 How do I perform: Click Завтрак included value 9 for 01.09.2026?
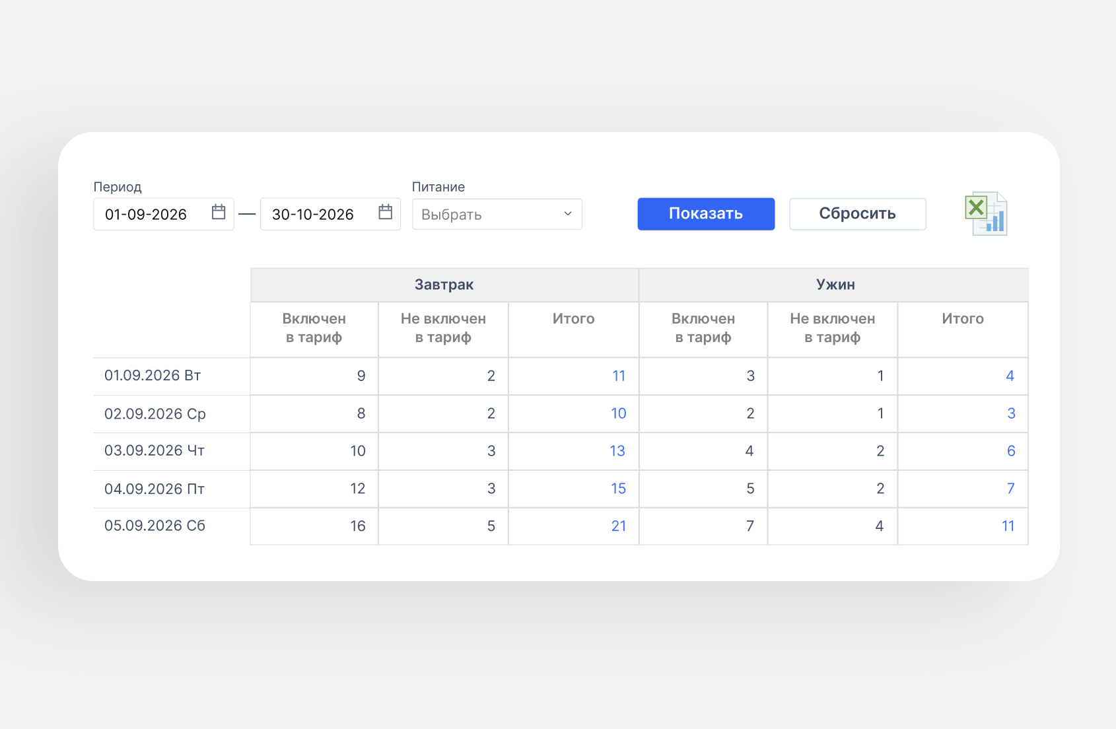click(361, 376)
